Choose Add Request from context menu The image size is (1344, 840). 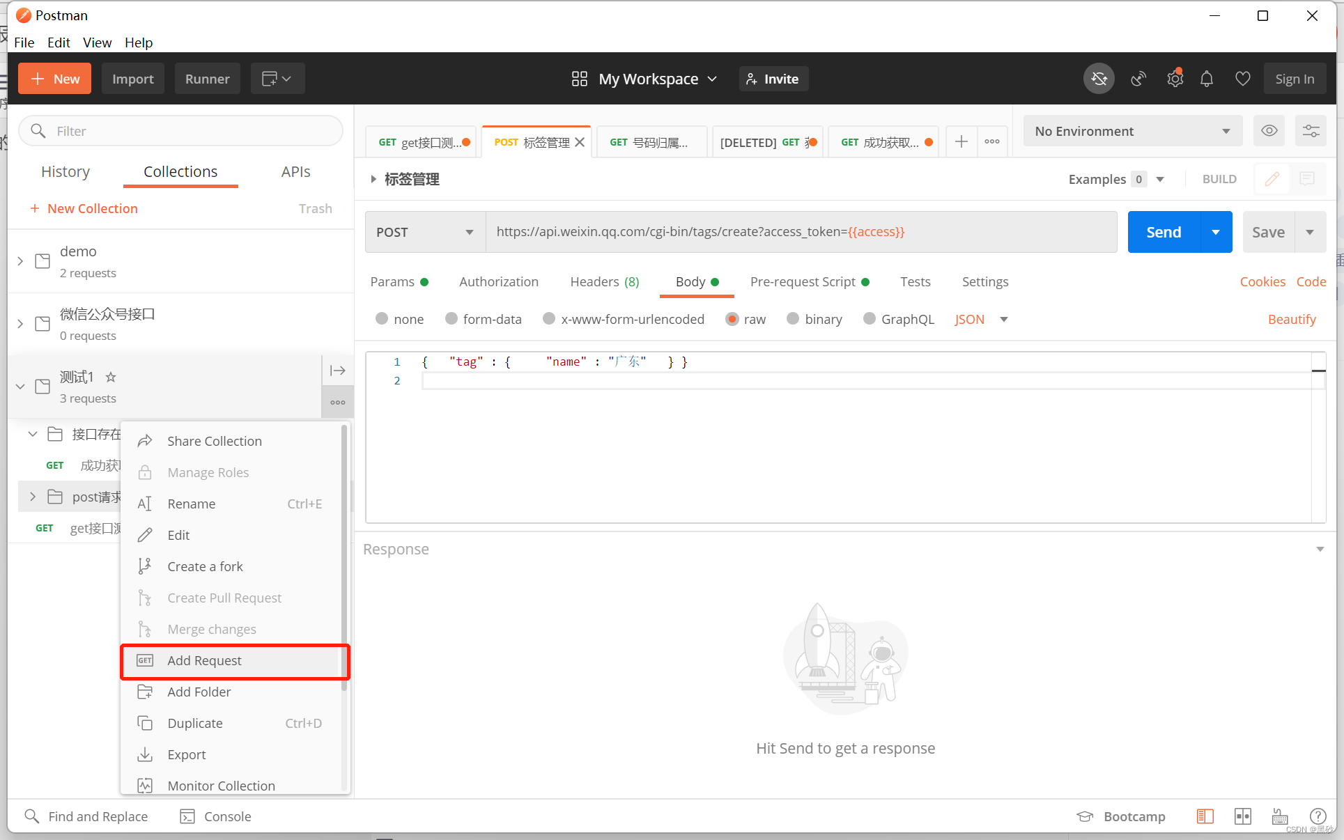tap(204, 660)
